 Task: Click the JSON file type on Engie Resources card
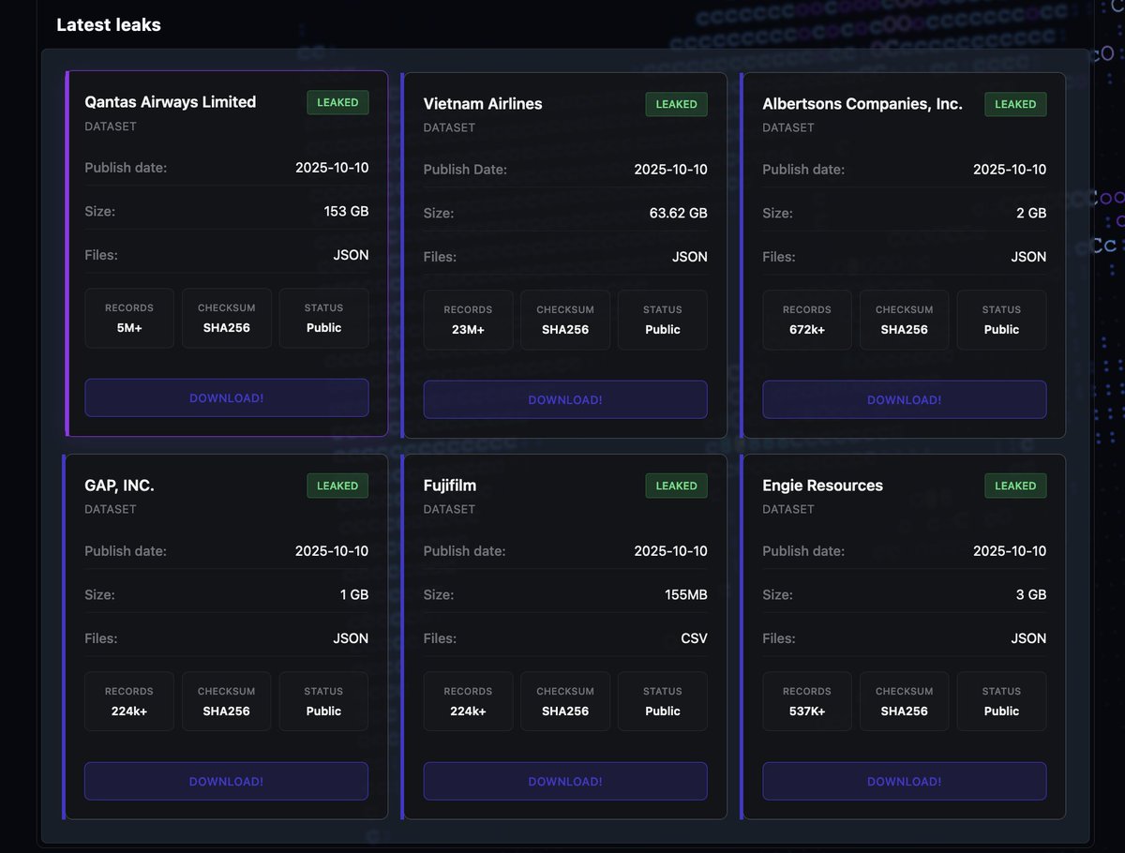click(x=1028, y=638)
